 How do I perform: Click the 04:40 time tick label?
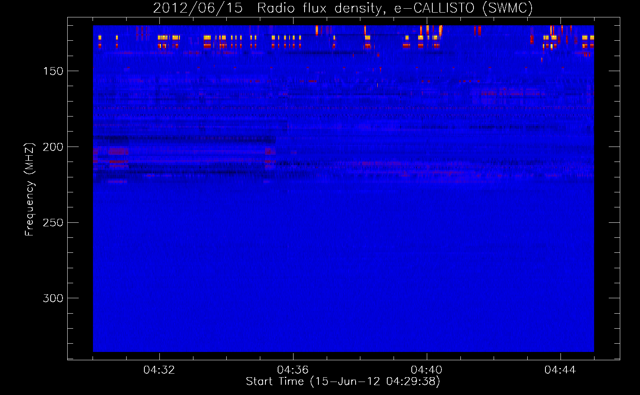(x=426, y=370)
